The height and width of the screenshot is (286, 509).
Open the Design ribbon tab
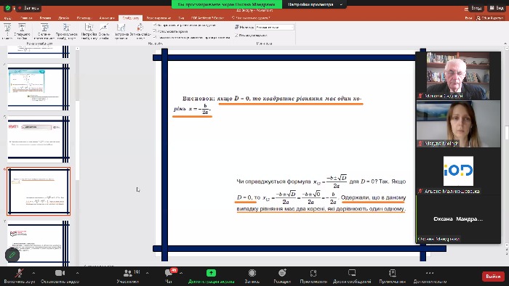[x=64, y=18]
